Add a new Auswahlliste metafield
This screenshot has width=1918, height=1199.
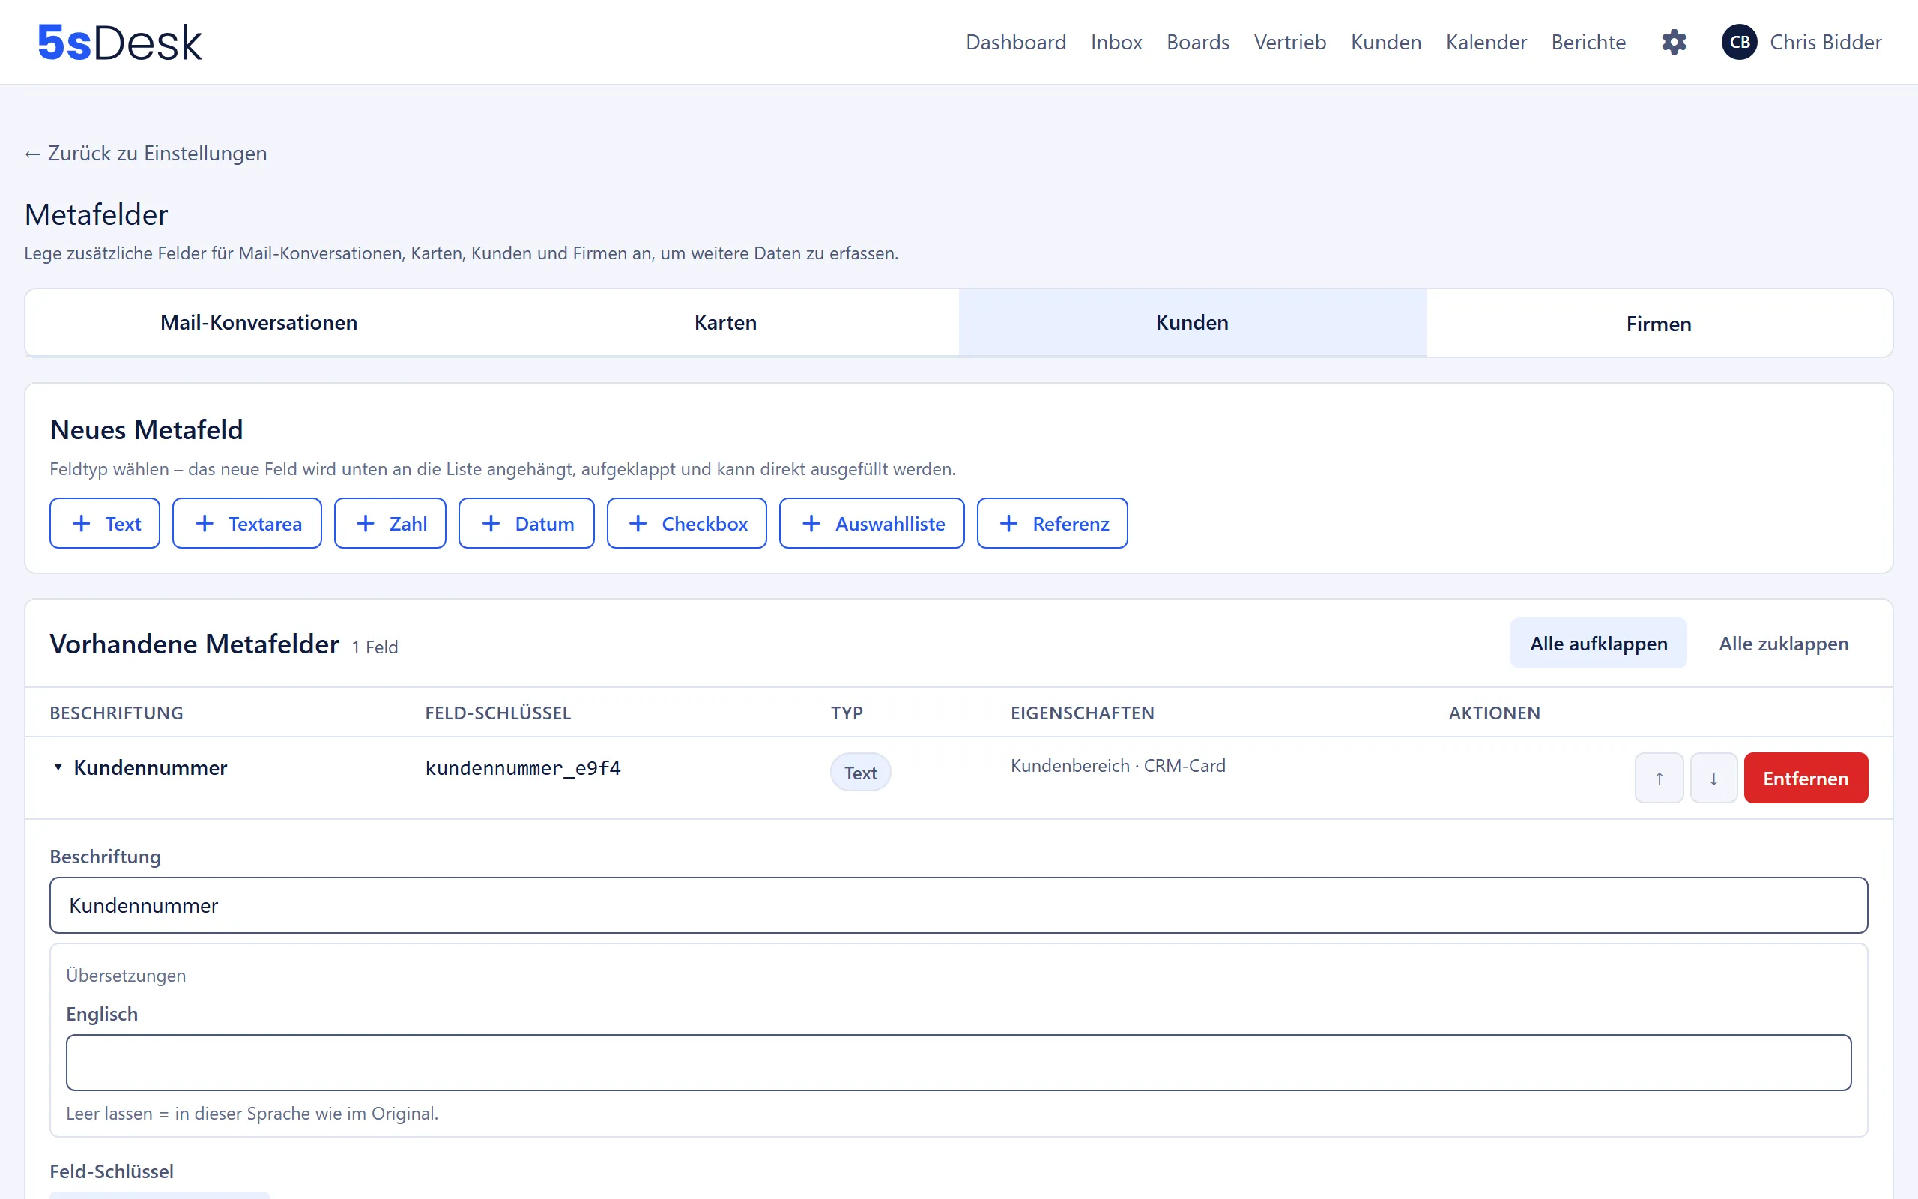(x=872, y=523)
